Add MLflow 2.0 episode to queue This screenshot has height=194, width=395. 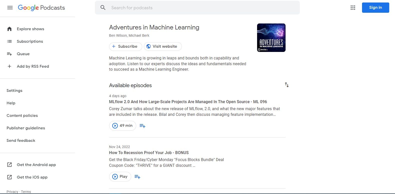[x=142, y=126]
